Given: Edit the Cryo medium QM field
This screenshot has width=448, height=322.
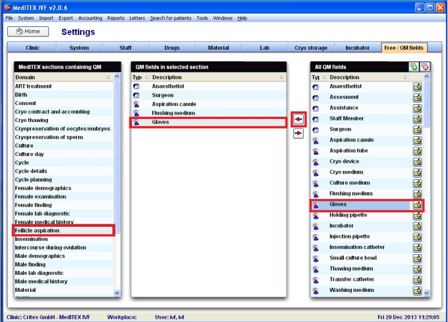Looking at the screenshot, I should point(417,173).
